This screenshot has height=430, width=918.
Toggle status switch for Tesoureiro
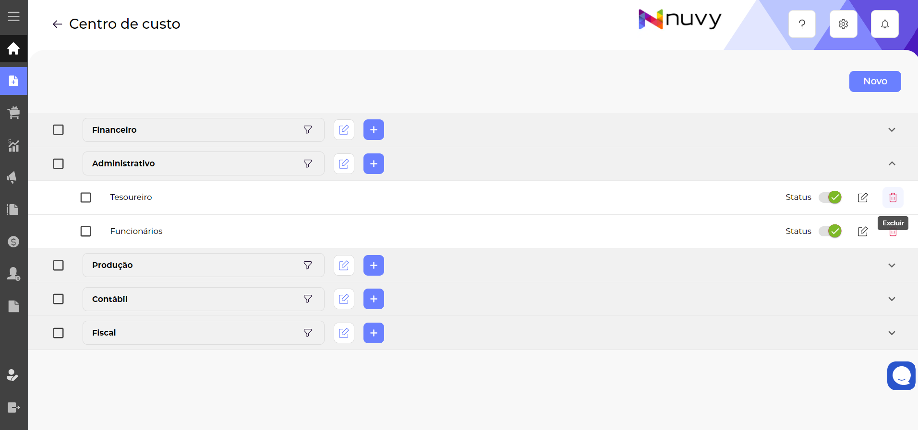click(830, 198)
